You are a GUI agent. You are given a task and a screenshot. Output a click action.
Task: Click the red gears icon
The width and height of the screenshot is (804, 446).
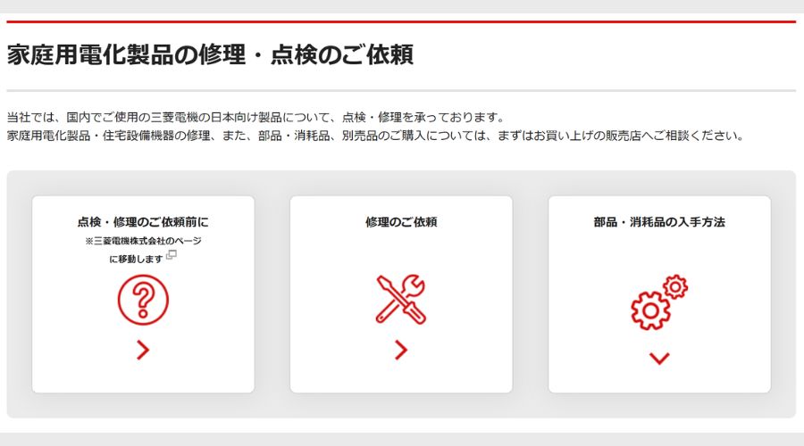(659, 302)
